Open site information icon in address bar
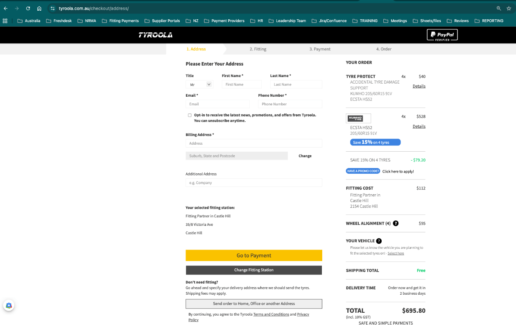Screen dimensions: 516x325 52,8
